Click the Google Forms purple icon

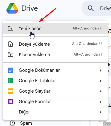10,101
